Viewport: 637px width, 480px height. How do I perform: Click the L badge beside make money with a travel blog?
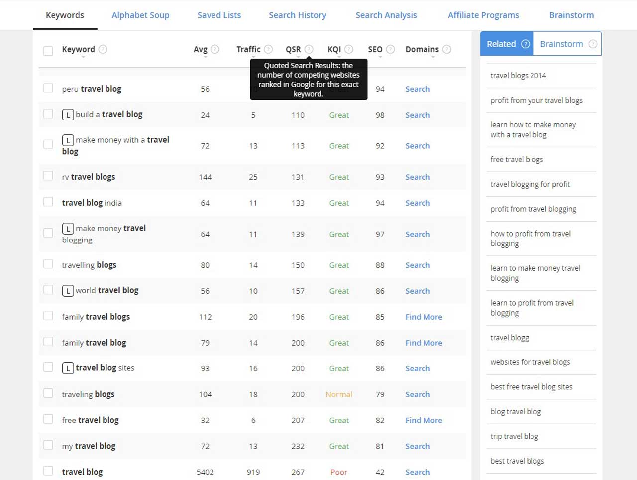point(68,140)
